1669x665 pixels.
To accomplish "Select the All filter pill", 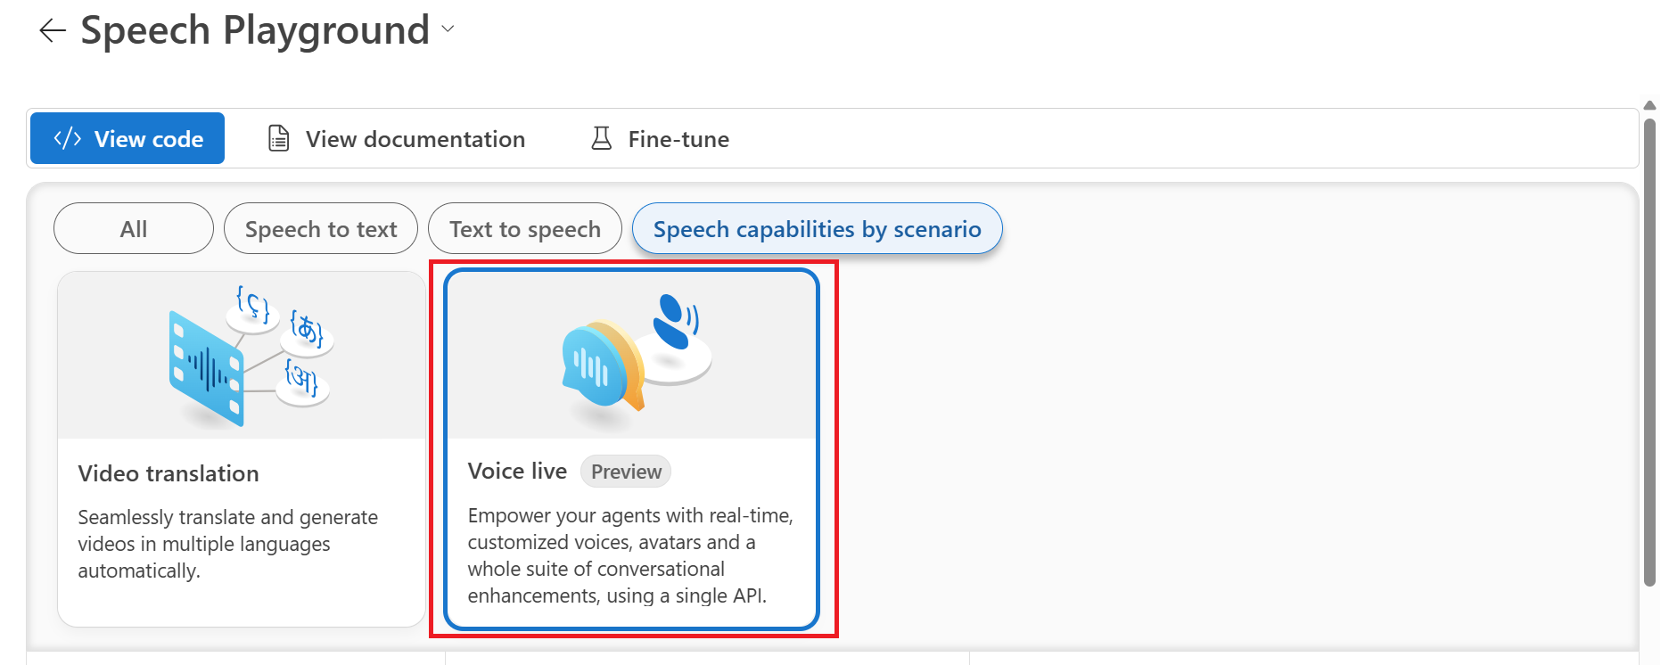I will [x=134, y=229].
